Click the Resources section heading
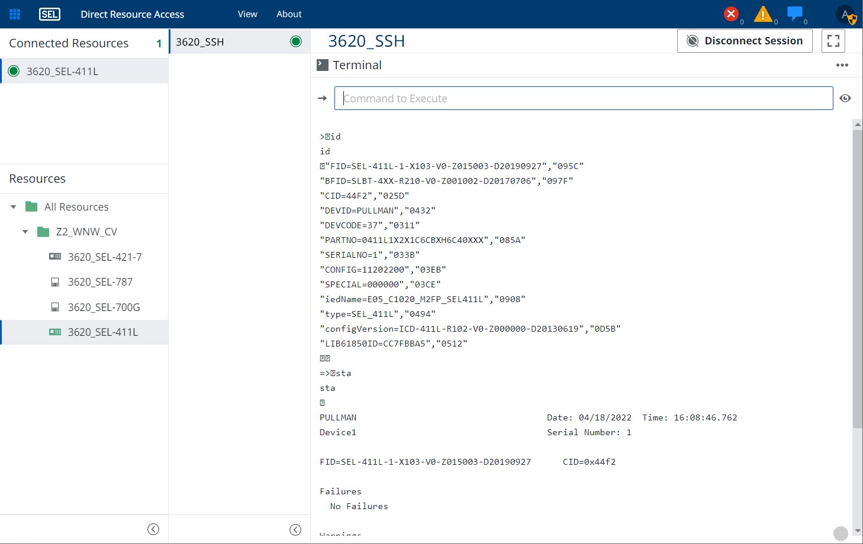Screen dimensions: 863x544 (37, 179)
